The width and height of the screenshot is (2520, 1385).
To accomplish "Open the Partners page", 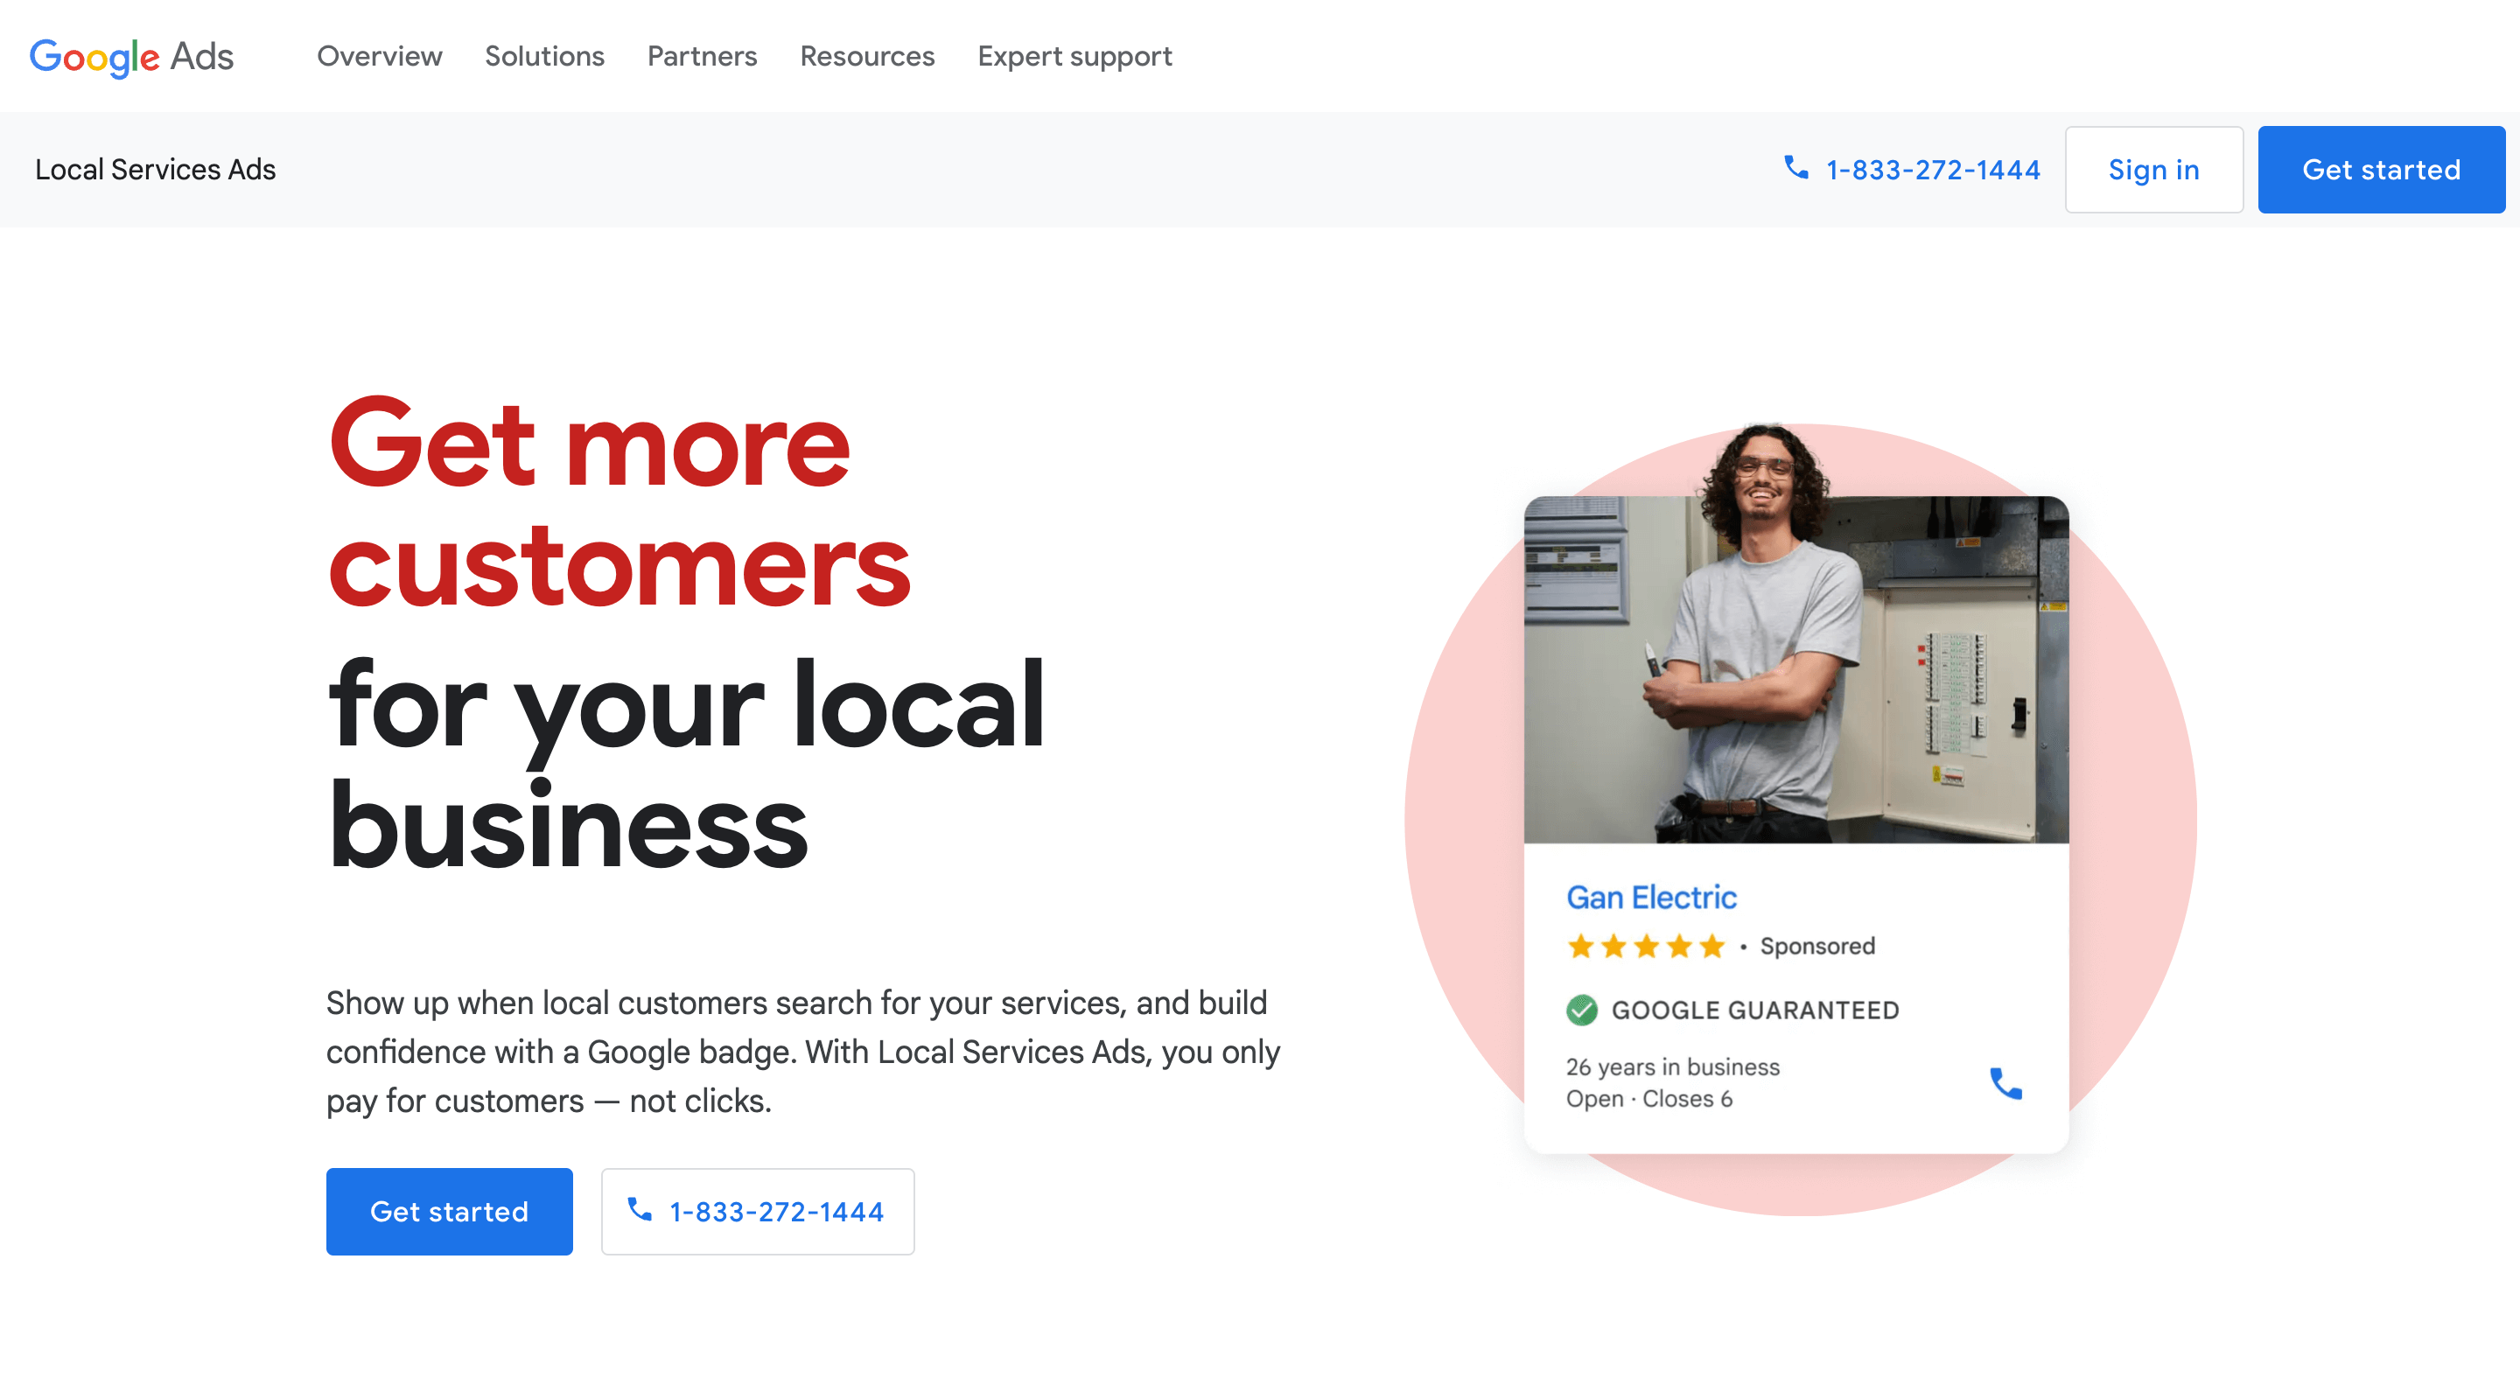I will (x=702, y=56).
